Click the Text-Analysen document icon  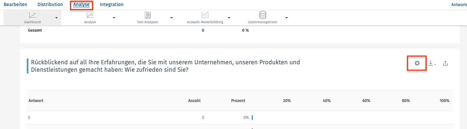pos(148,15)
